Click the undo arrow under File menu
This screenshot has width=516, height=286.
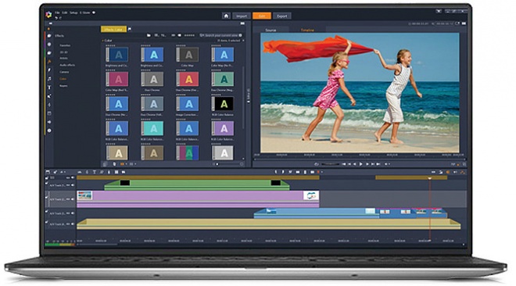point(56,18)
